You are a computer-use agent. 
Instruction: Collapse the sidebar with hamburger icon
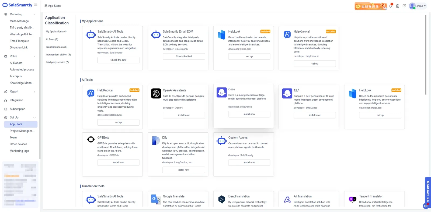(x=36, y=5)
